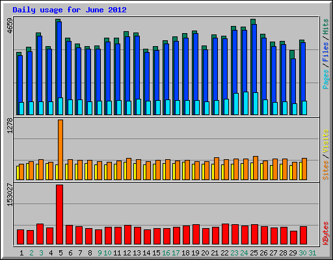Viewport: 333px width, 260px height.
Task: Click day label 11 on x-axis
Action: click(117, 253)
